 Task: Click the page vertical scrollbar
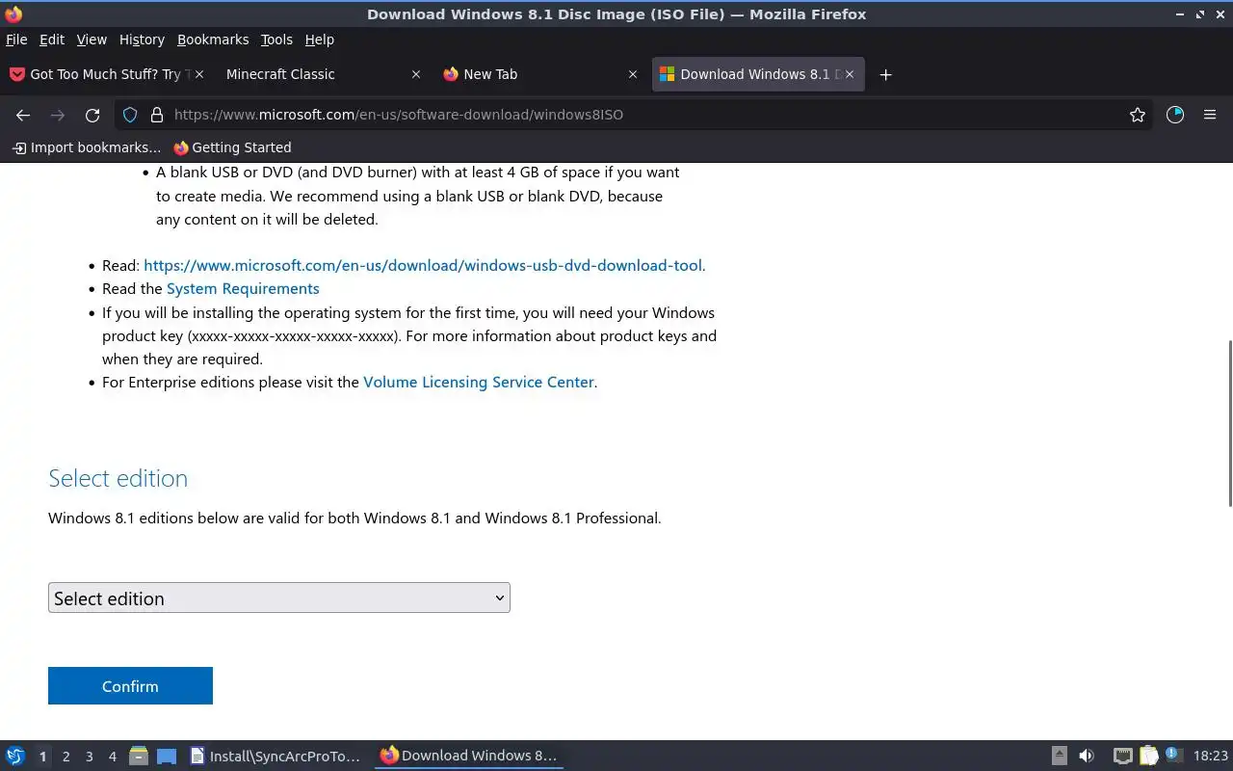(x=1229, y=424)
